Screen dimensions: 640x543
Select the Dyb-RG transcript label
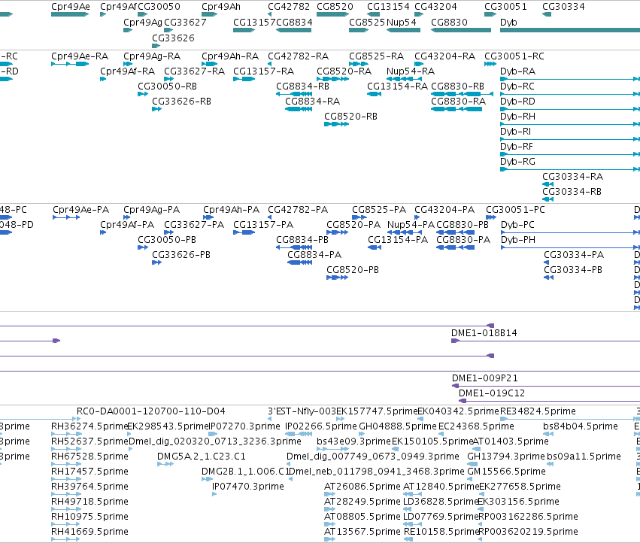(x=517, y=162)
